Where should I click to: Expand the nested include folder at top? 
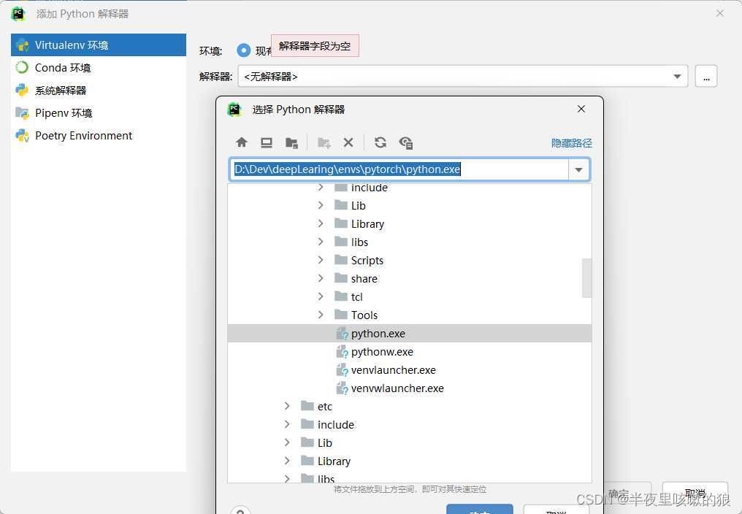(321, 188)
